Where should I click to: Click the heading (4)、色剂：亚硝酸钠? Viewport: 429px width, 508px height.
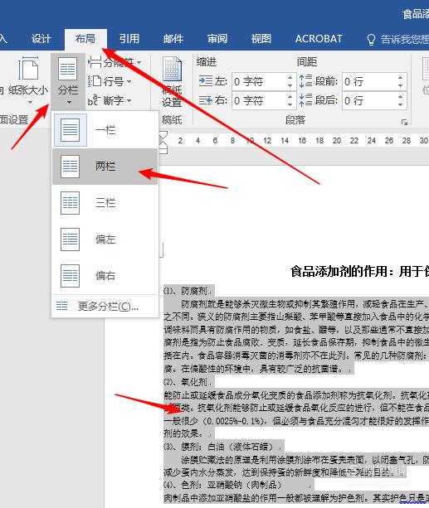point(222,485)
